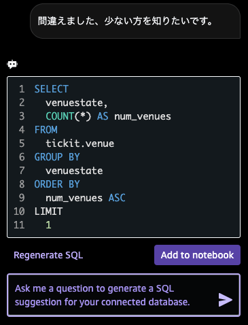Click the GROUP BY keyword

click(x=57, y=157)
